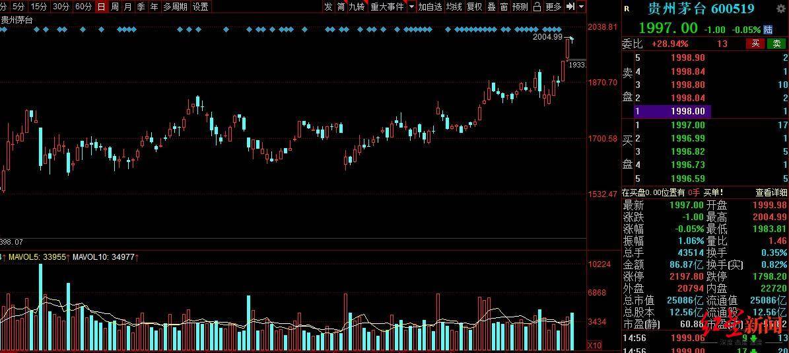Viewport: 789px width, 353px height.
Task: Select the 年 yearly chart tab
Action: [x=154, y=7]
